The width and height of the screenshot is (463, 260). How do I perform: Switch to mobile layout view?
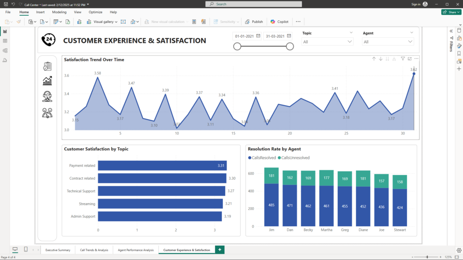click(25, 250)
